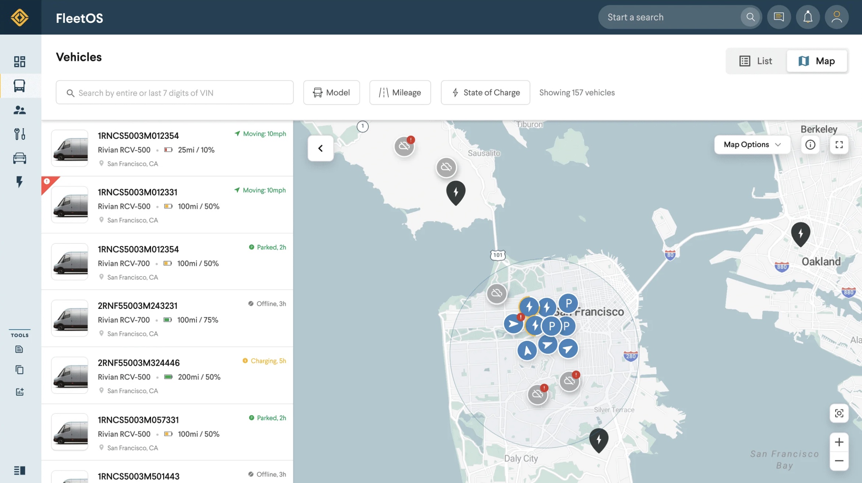Click the map info icon
862x483 pixels.
[x=810, y=145]
